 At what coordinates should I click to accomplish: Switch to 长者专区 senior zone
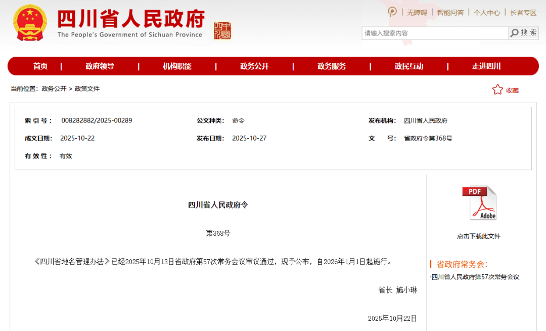(x=523, y=13)
